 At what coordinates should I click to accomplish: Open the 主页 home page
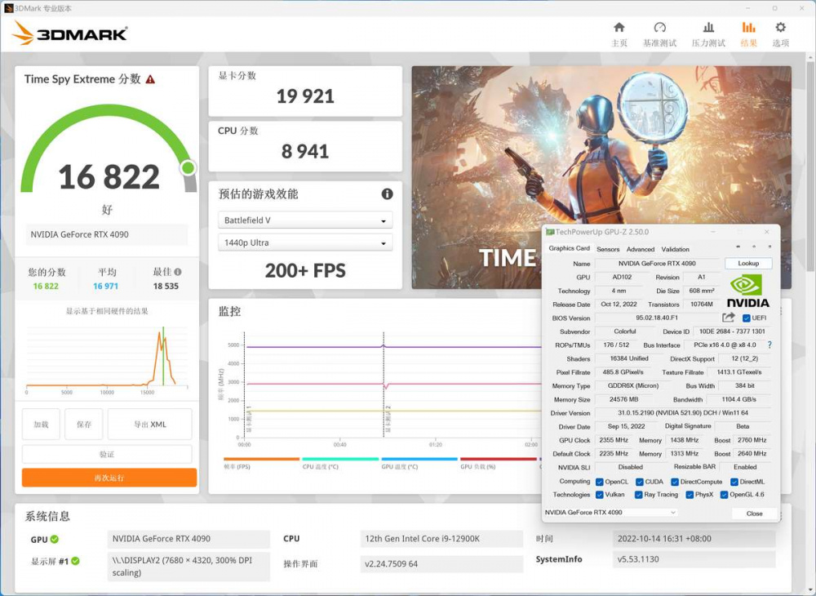click(619, 34)
